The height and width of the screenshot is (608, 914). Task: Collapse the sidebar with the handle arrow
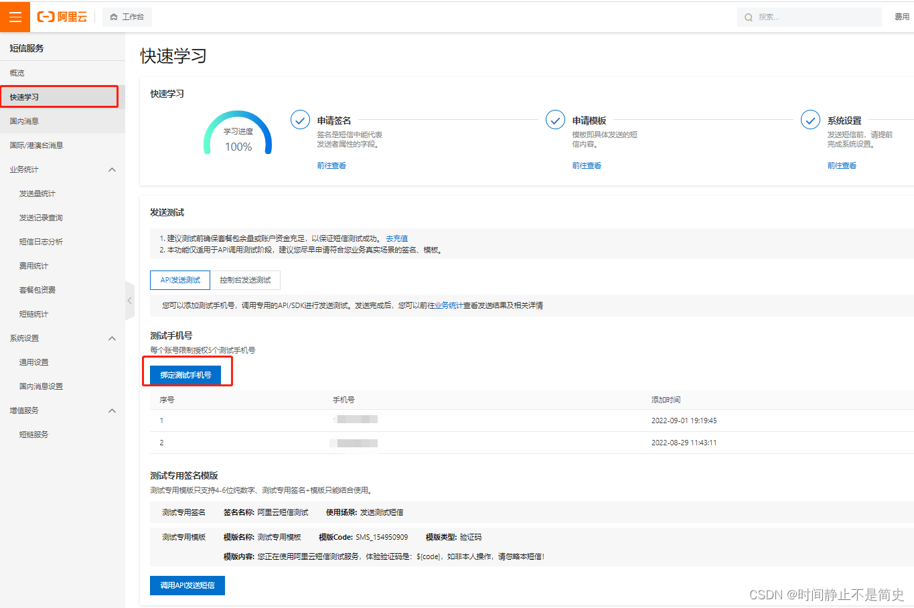[130, 301]
